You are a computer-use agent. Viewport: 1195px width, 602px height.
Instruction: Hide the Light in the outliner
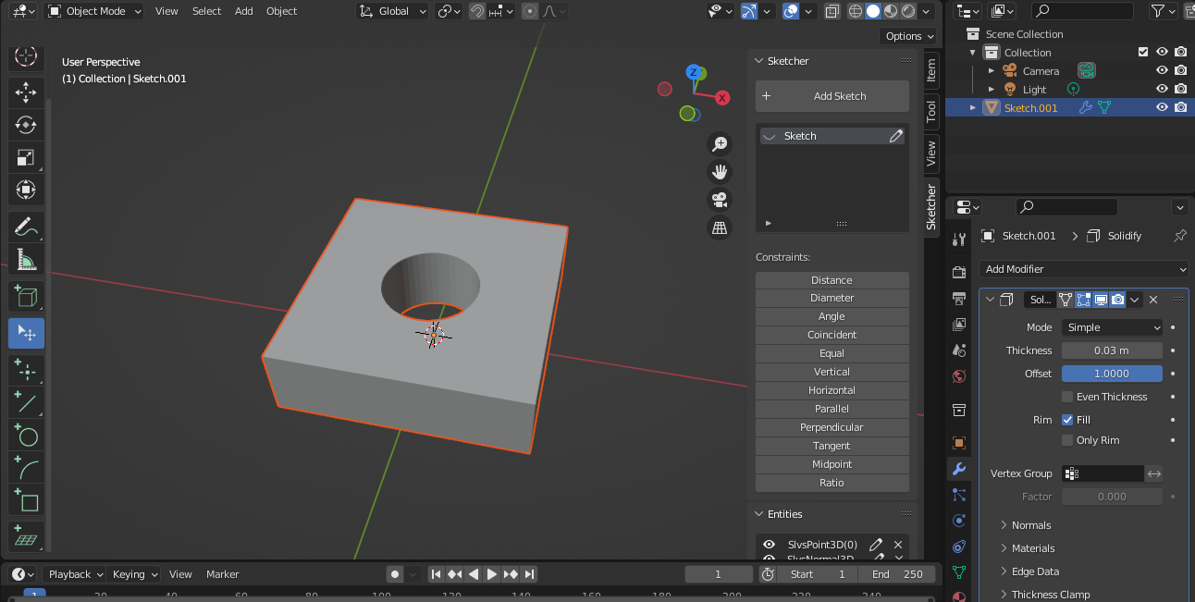1163,89
